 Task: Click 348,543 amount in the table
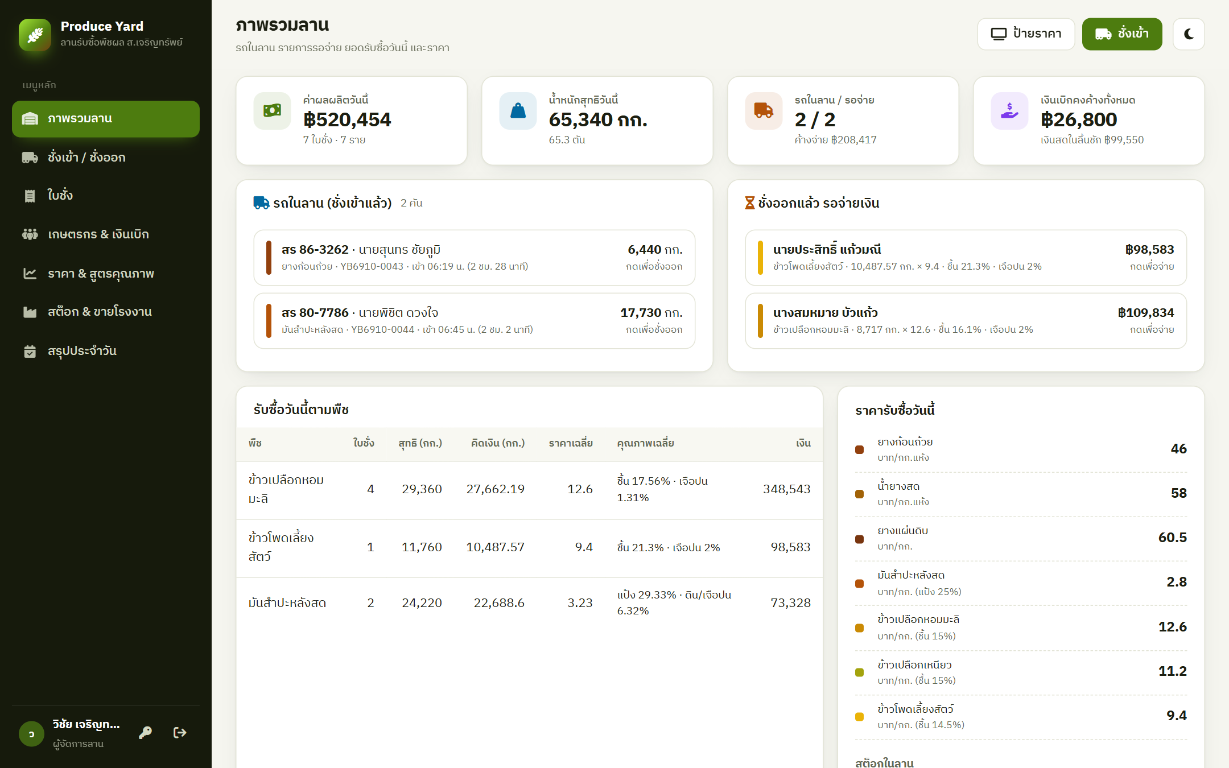786,489
